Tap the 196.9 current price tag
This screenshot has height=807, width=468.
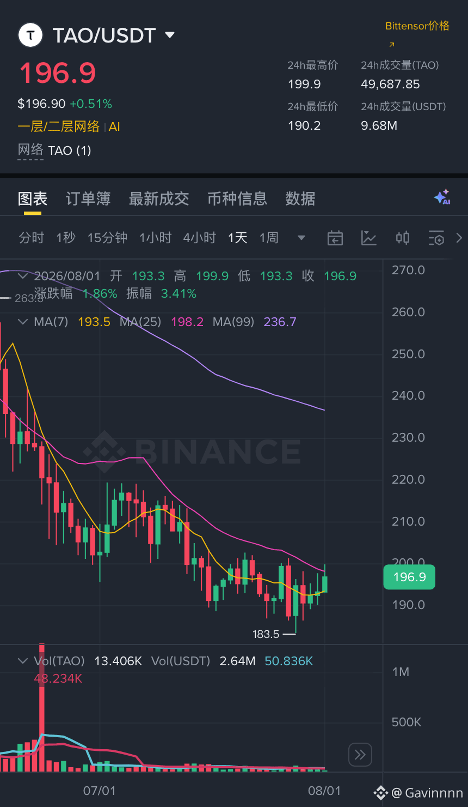tap(409, 577)
